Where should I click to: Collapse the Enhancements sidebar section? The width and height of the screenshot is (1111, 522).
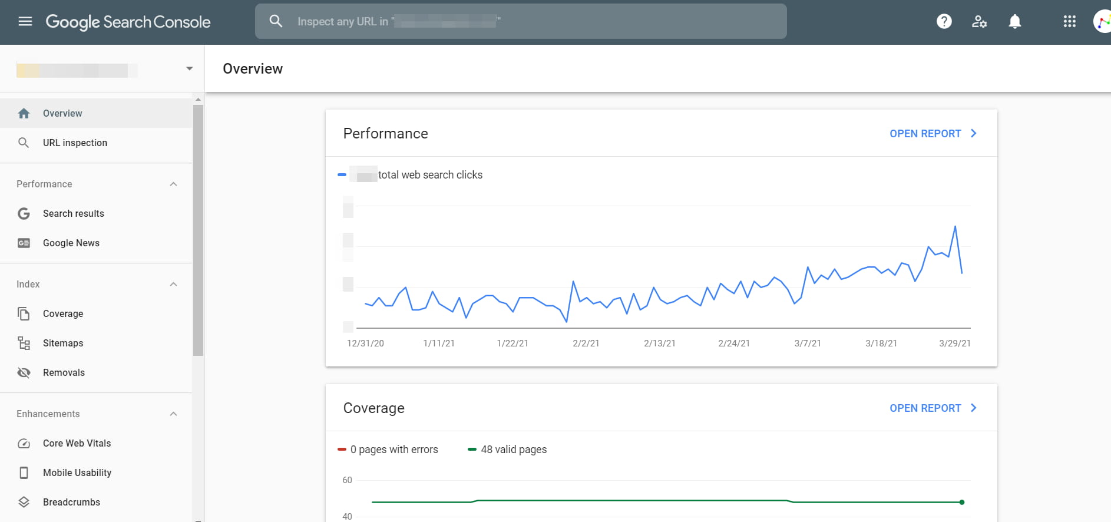pyautogui.click(x=173, y=414)
